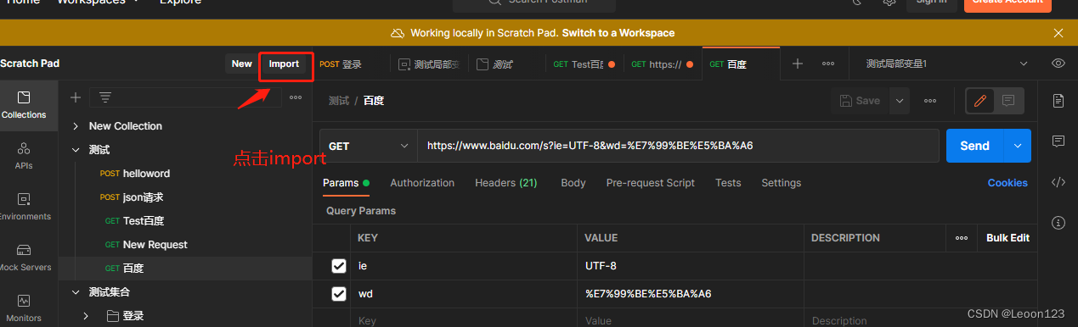Image resolution: width=1078 pixels, height=327 pixels.
Task: Click the plus icon to create a collection
Action: pos(75,97)
